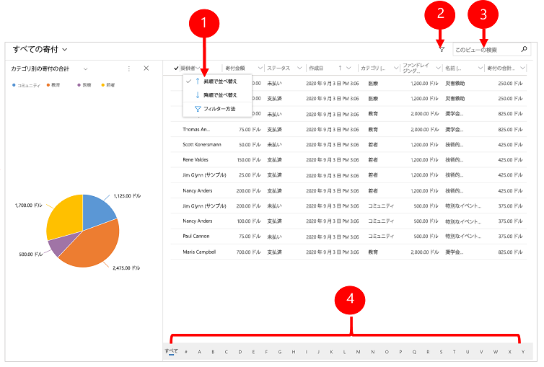Choose 昇順で並べ替え menu option
Image resolution: width=544 pixels, height=367 pixels.
click(x=217, y=81)
